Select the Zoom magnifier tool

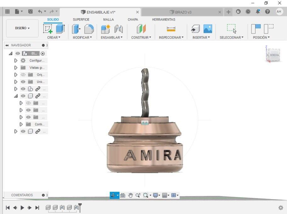pyautogui.click(x=138, y=195)
